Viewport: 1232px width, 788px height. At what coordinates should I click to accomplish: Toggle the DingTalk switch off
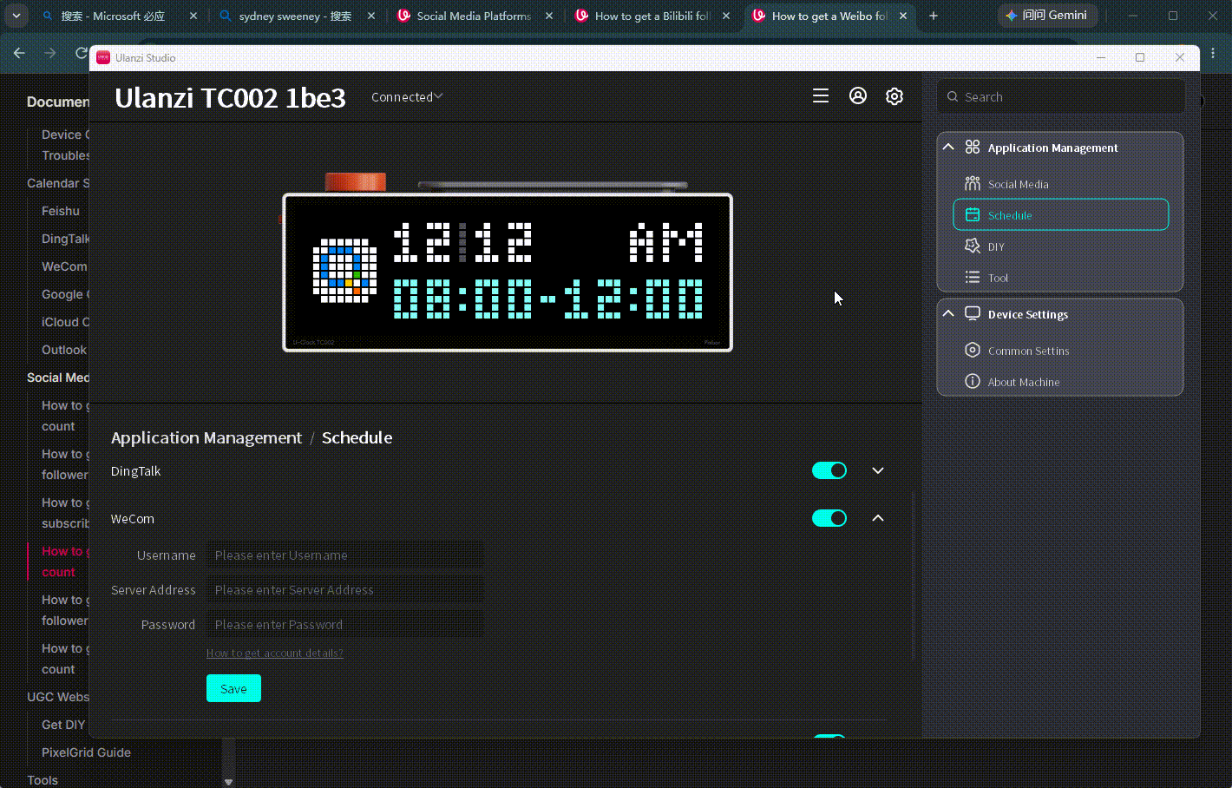pos(829,470)
